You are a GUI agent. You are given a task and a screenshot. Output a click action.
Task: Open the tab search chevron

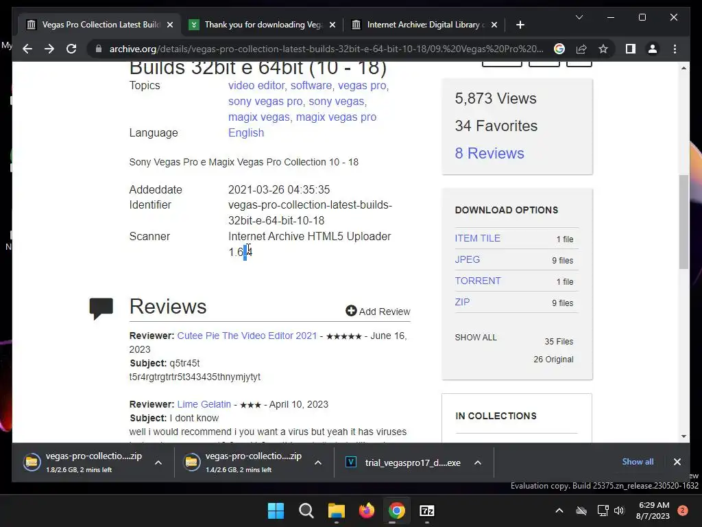[x=579, y=17]
